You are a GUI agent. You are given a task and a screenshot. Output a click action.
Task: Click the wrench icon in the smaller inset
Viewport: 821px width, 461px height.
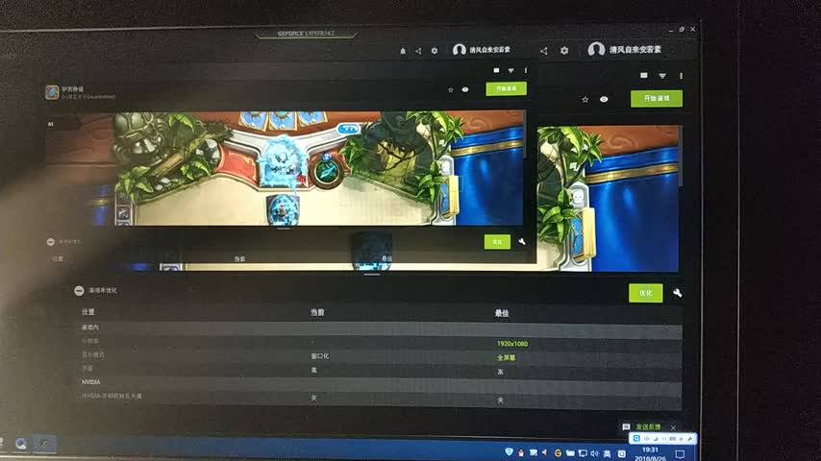521,242
